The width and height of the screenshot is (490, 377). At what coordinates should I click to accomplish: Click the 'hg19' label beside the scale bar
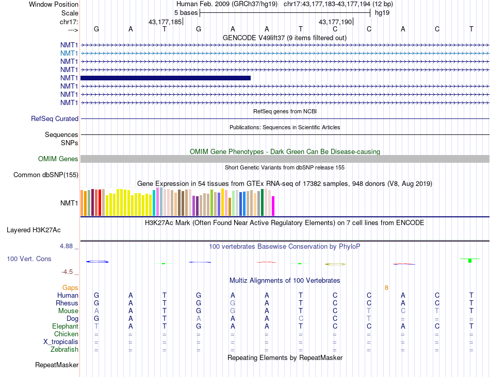click(x=382, y=13)
